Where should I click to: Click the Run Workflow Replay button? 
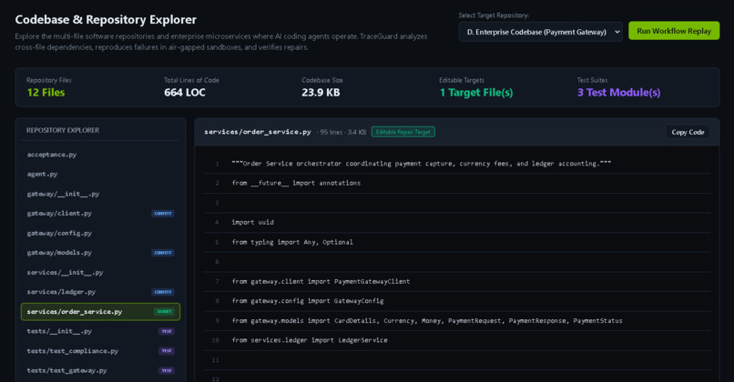(x=674, y=31)
